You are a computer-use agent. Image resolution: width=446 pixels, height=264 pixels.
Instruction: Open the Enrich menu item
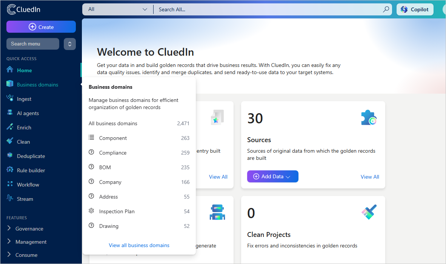pyautogui.click(x=24, y=127)
